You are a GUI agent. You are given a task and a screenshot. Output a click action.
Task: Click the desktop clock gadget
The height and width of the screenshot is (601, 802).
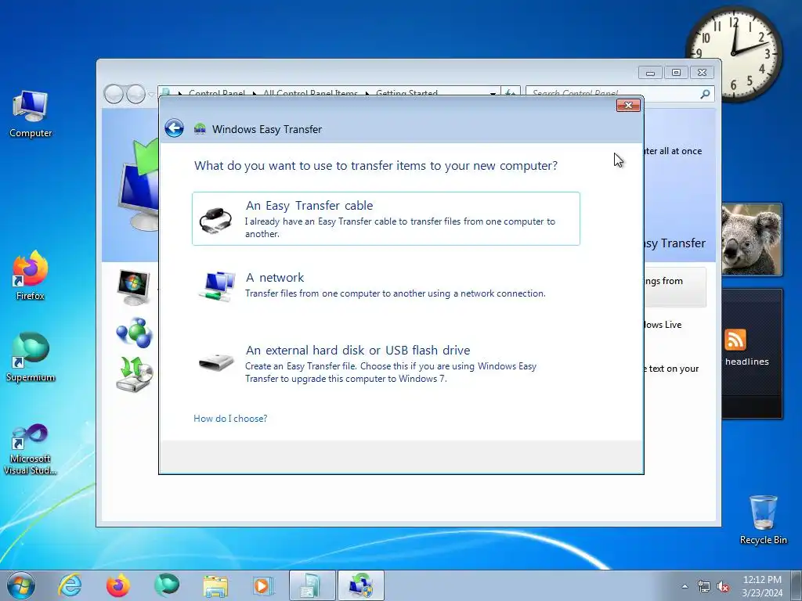734,53
